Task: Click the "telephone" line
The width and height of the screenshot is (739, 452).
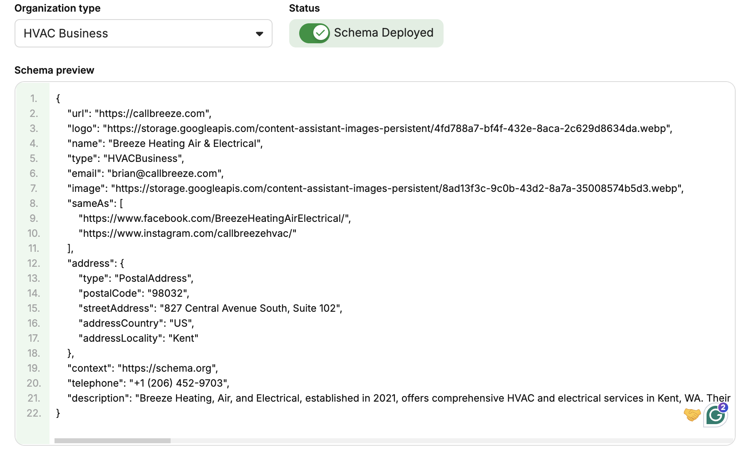Action: (149, 383)
